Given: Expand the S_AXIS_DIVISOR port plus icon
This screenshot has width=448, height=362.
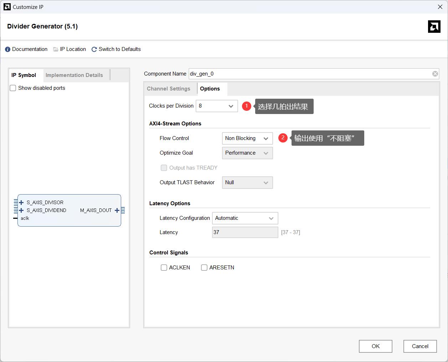Looking at the screenshot, I should click(21, 202).
